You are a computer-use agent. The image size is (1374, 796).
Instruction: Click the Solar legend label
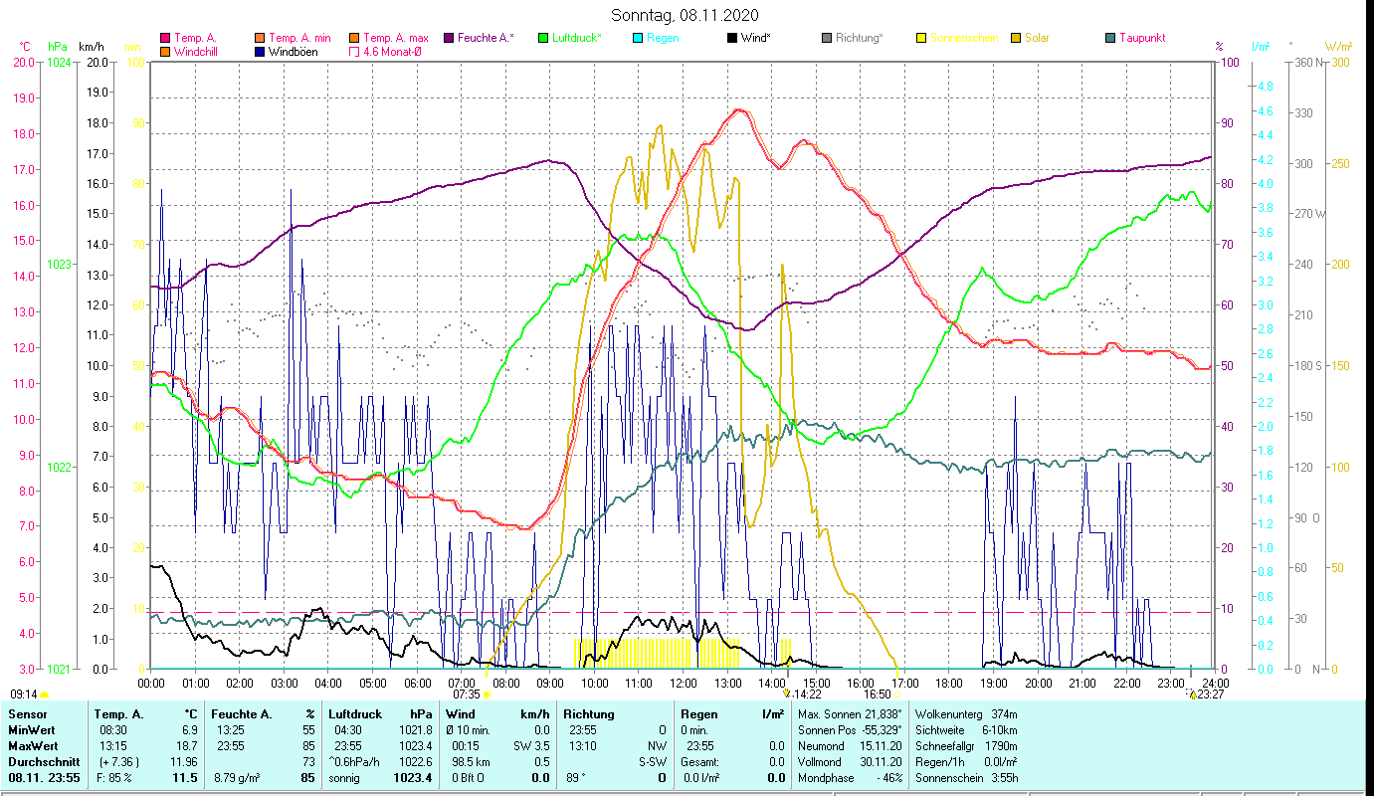pos(1037,38)
